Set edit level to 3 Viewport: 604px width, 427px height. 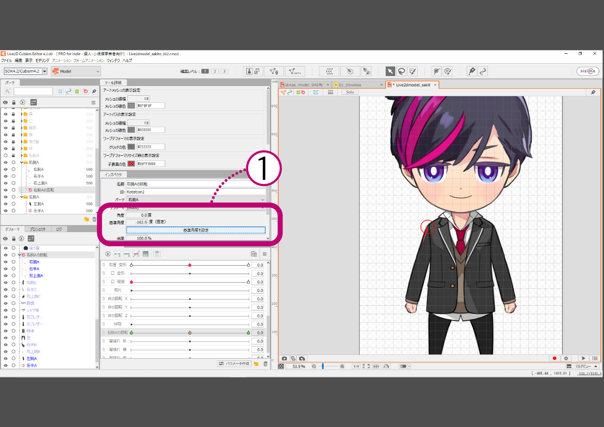(225, 71)
